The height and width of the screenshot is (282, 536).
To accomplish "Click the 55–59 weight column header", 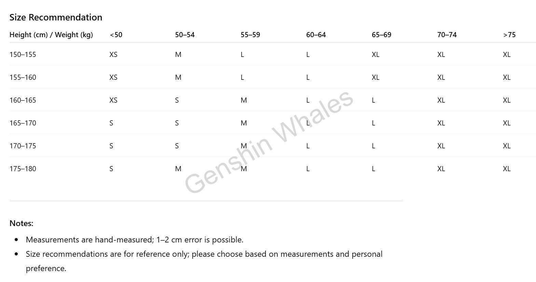I will pos(250,35).
